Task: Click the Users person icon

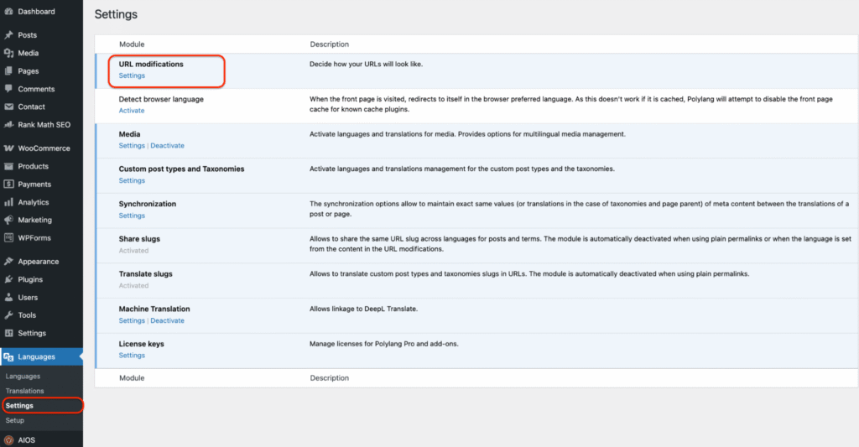Action: [8, 298]
